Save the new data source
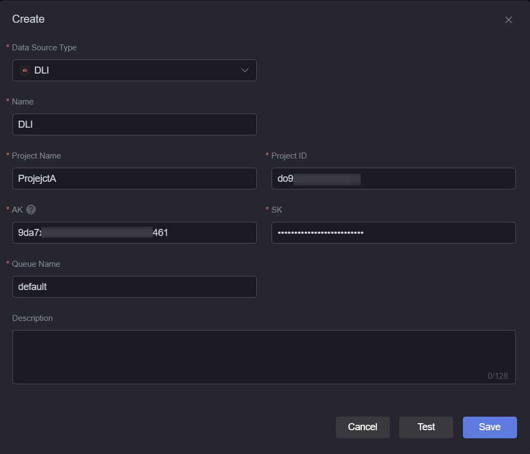 (490, 427)
